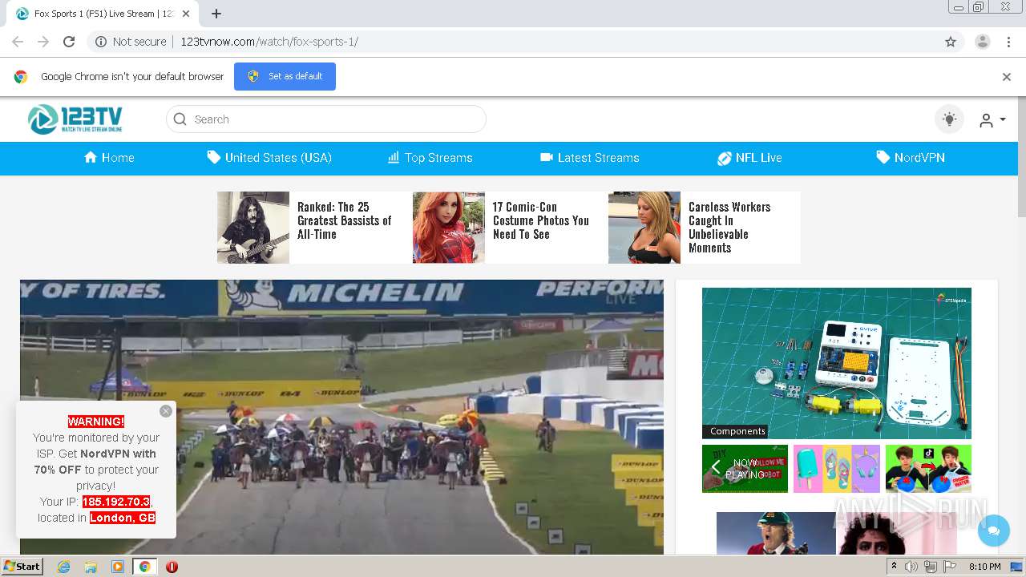The width and height of the screenshot is (1026, 577).
Task: Click the Comic-Con costume thumbnail
Action: pos(449,228)
